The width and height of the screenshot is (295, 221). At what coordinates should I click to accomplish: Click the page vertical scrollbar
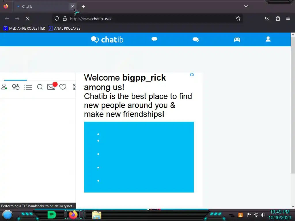click(x=293, y=105)
